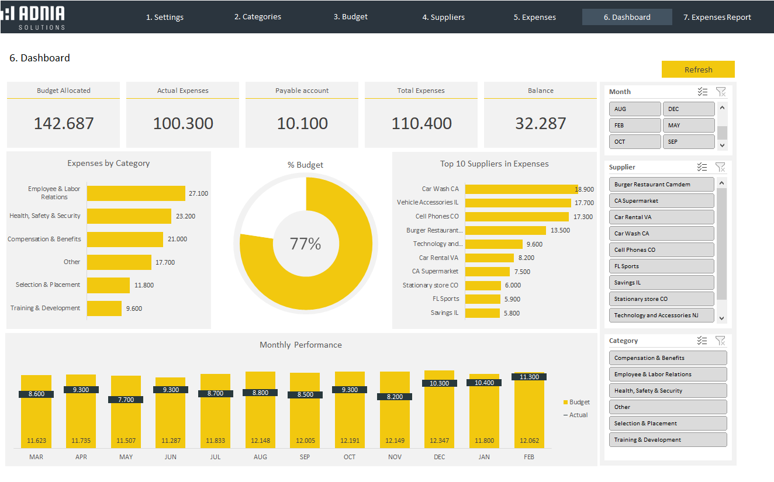
Task: Click the 77% budget donut chart
Action: (x=327, y=275)
